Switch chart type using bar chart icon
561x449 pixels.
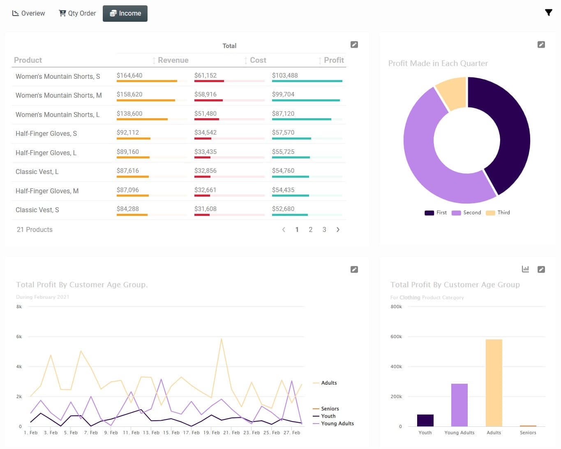[525, 269]
